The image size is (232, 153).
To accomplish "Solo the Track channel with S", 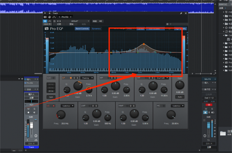I will (34, 109).
